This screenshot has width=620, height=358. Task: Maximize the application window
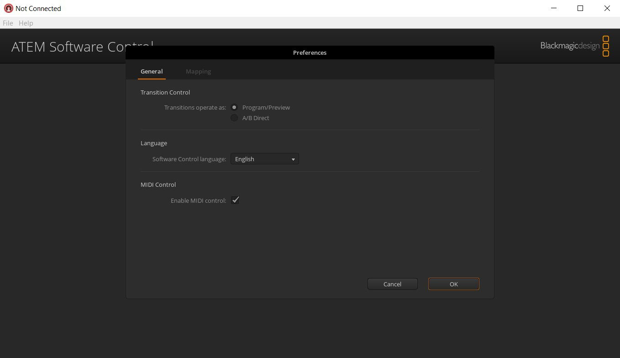pos(580,8)
